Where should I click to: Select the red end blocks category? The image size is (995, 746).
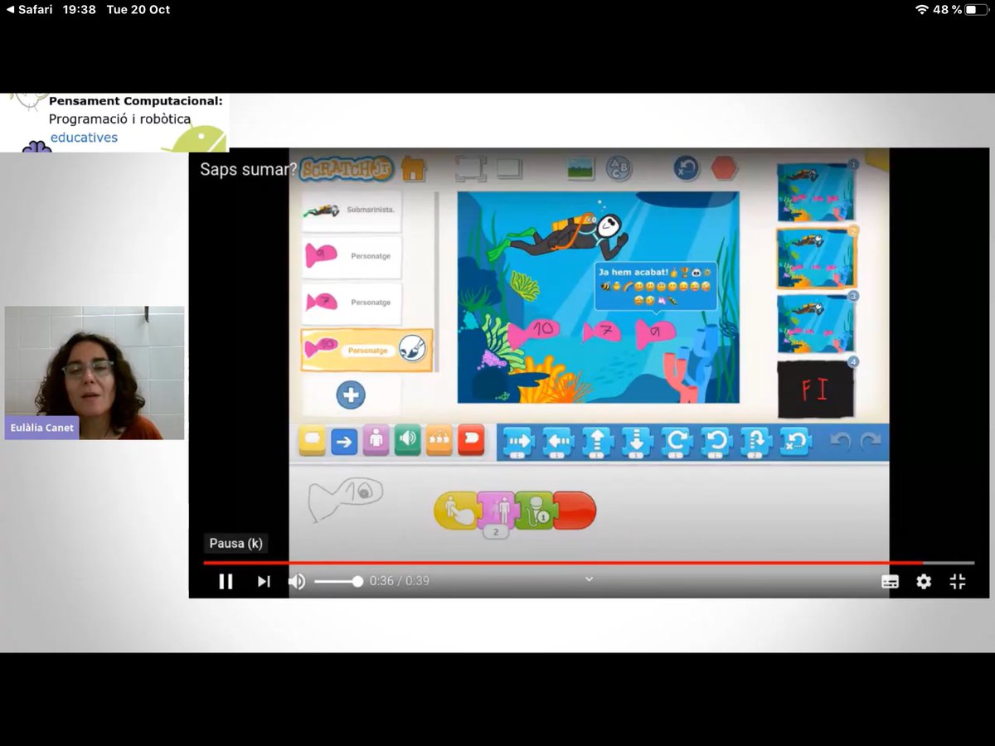(471, 440)
